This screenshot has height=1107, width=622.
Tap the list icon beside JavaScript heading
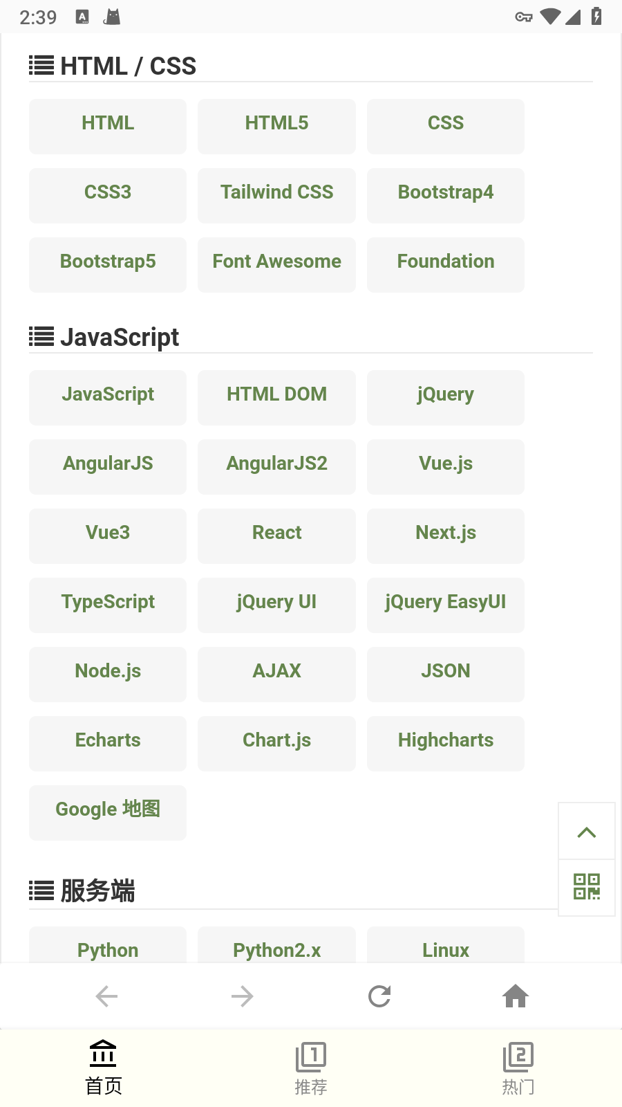click(41, 337)
